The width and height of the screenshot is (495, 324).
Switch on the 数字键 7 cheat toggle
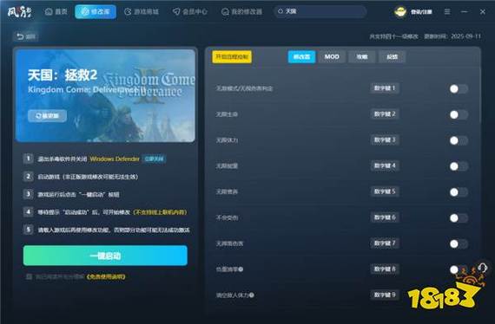pos(459,243)
